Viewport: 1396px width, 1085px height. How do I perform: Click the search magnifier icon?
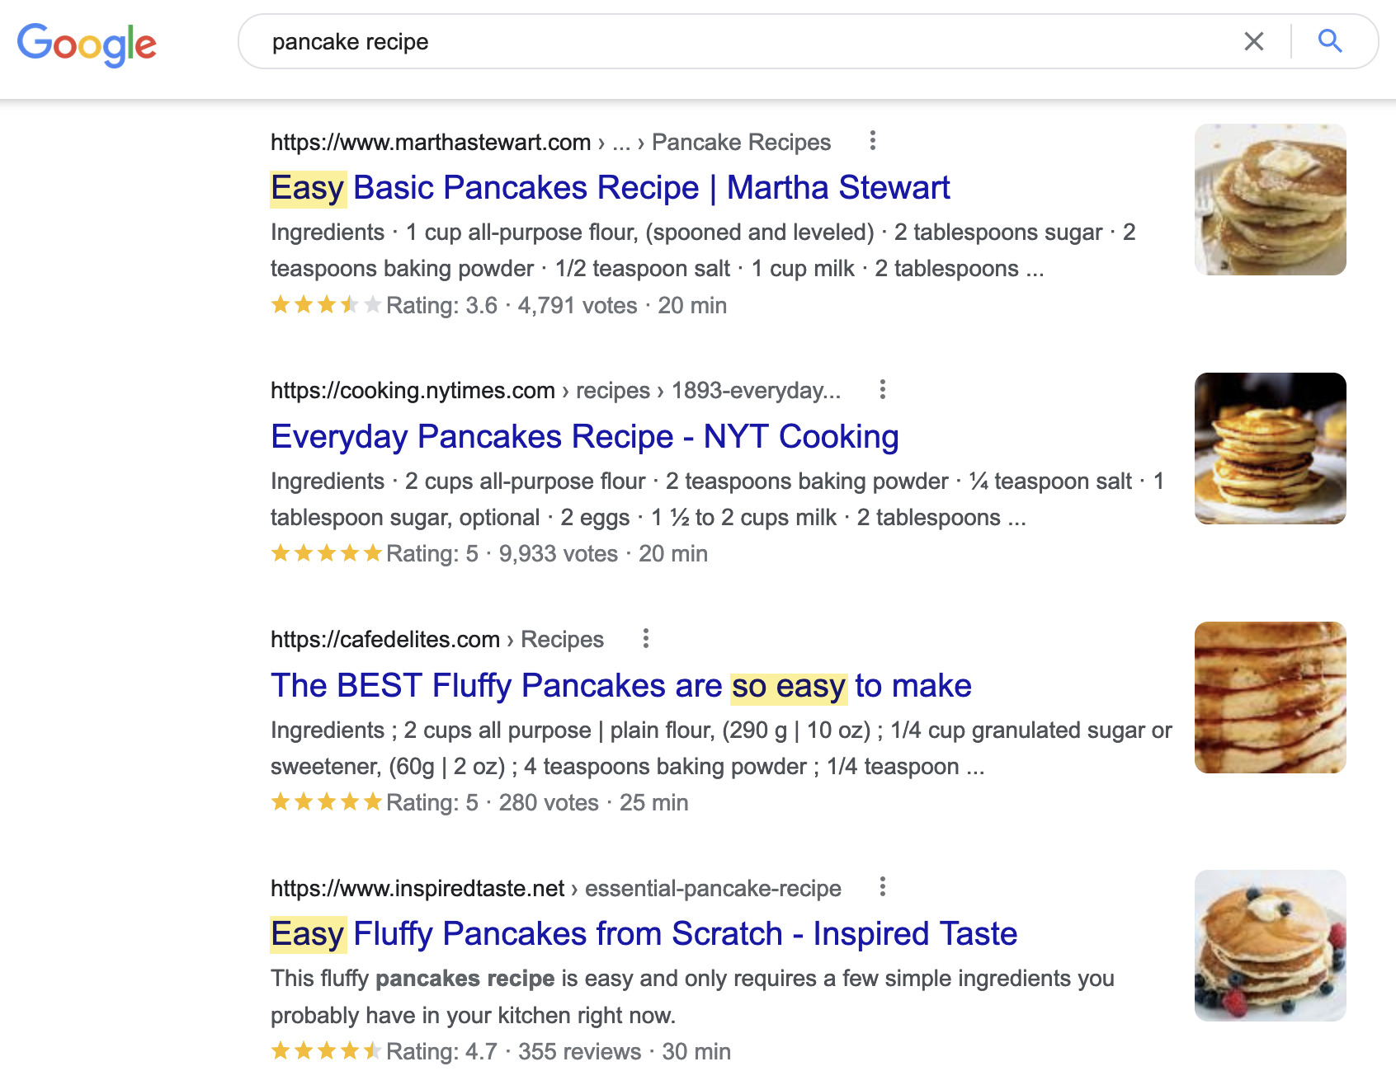(x=1329, y=40)
